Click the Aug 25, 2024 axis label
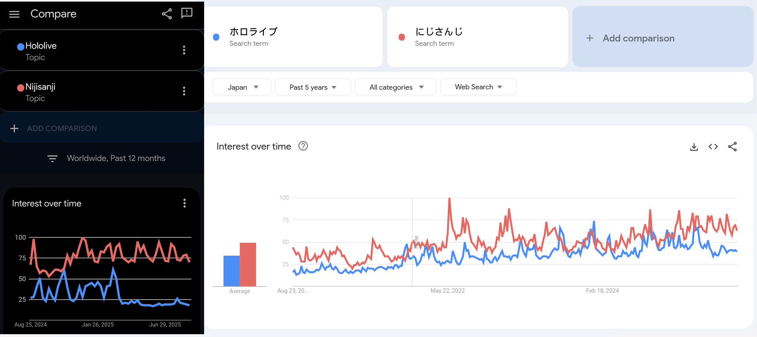The height and width of the screenshot is (337, 757). click(30, 325)
